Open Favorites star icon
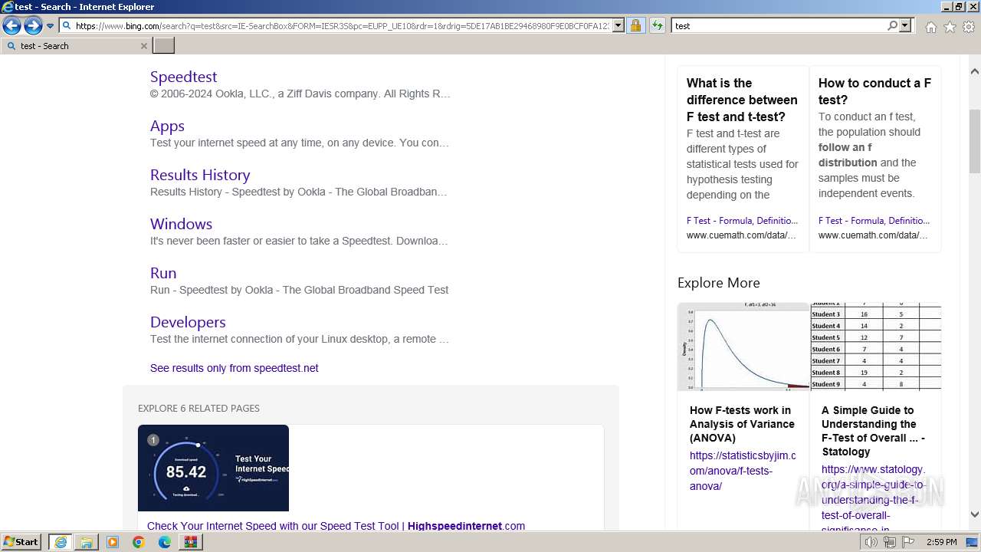Viewport: 981px width, 552px height. click(x=950, y=27)
